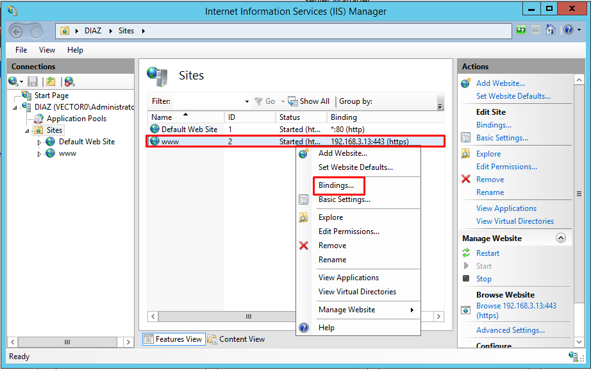
Task: Click Rename link in Actions pane
Action: (x=490, y=192)
